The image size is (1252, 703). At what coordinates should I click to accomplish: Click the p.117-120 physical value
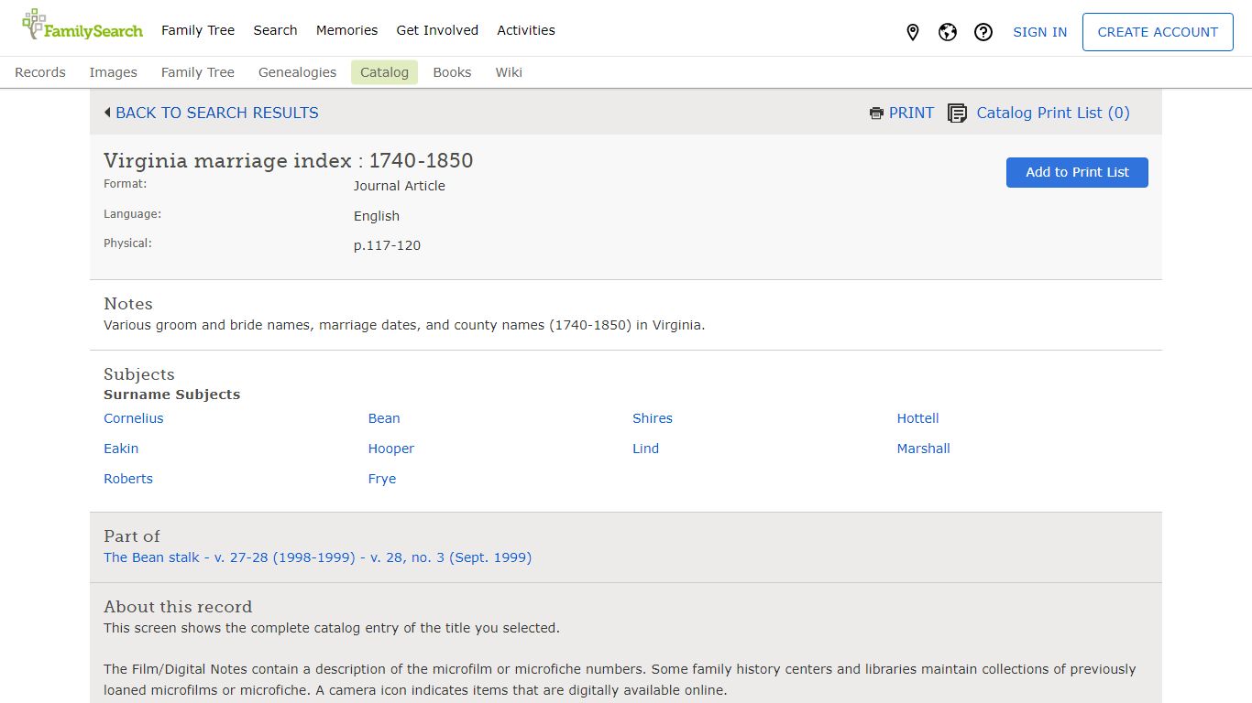click(x=387, y=245)
